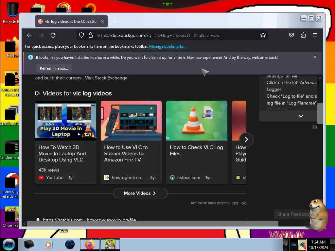Dismiss the Firefox refresh notification
This screenshot has height=251, width=335.
[315, 57]
